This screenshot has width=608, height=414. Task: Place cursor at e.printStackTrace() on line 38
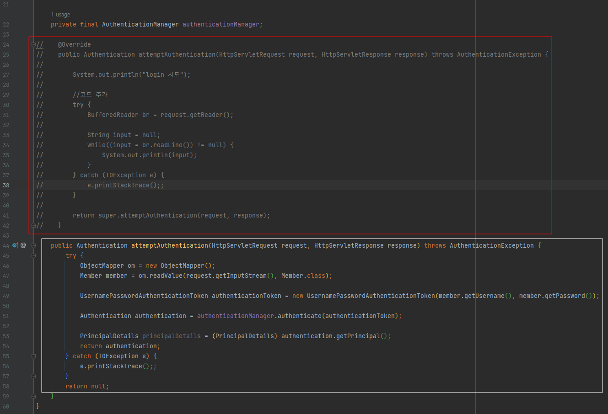(124, 185)
